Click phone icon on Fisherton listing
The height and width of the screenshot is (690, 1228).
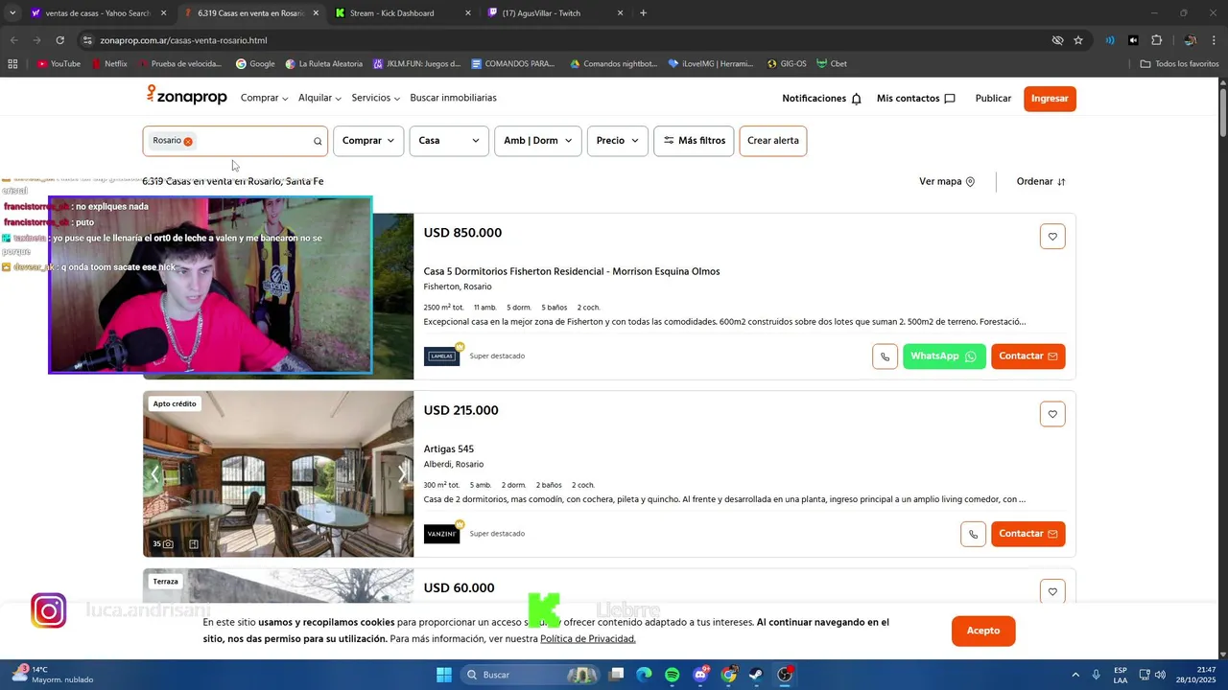885,356
